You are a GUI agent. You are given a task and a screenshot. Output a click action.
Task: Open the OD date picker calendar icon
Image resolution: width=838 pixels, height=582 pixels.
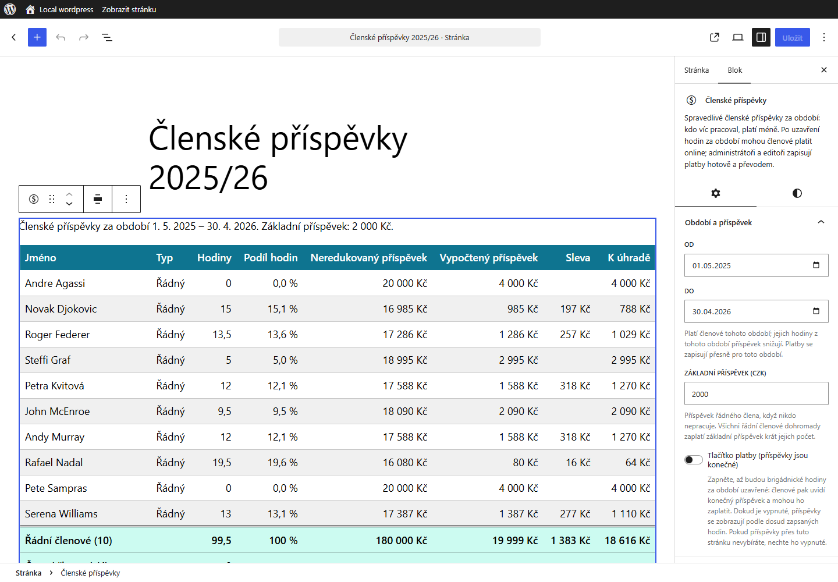coord(816,265)
